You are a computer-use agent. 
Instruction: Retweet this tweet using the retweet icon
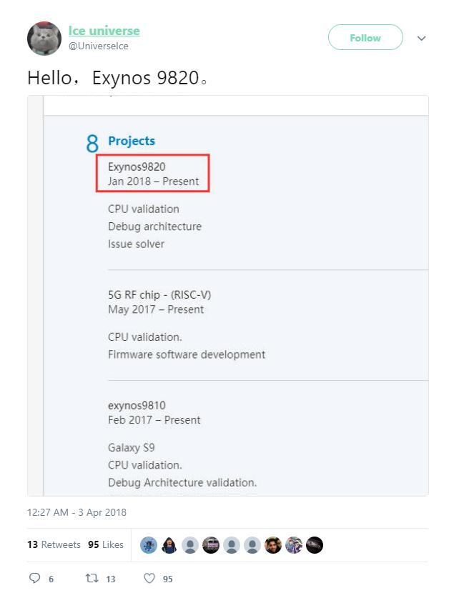[x=92, y=579]
